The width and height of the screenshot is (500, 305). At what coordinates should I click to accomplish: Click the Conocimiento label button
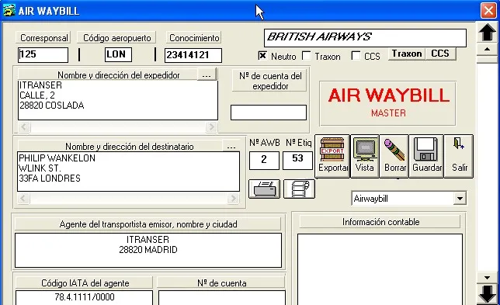(194, 37)
